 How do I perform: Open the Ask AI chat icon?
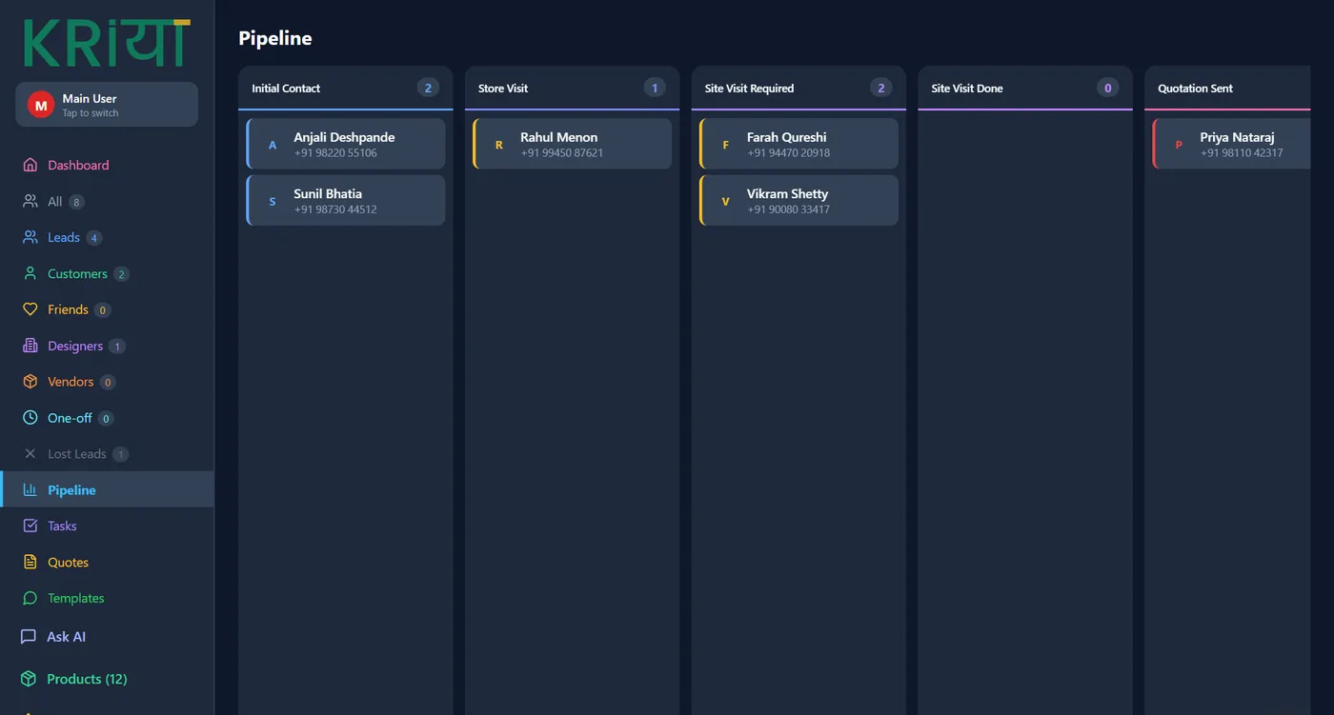click(x=29, y=637)
